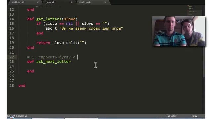Click the ask_next_letter method name
Image resolution: width=212 pixels, height=119 pixels.
[x=53, y=62]
